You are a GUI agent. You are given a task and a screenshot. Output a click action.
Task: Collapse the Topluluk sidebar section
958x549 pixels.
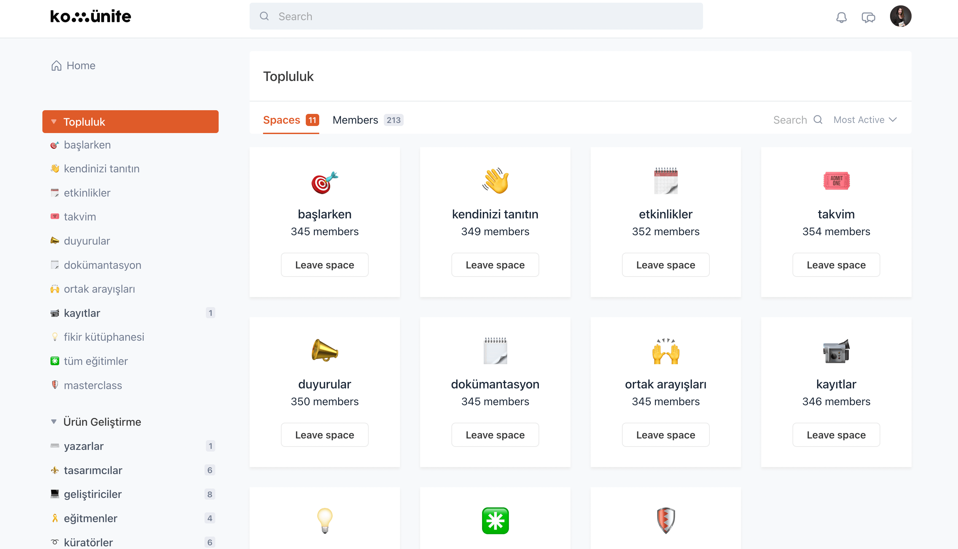coord(54,122)
